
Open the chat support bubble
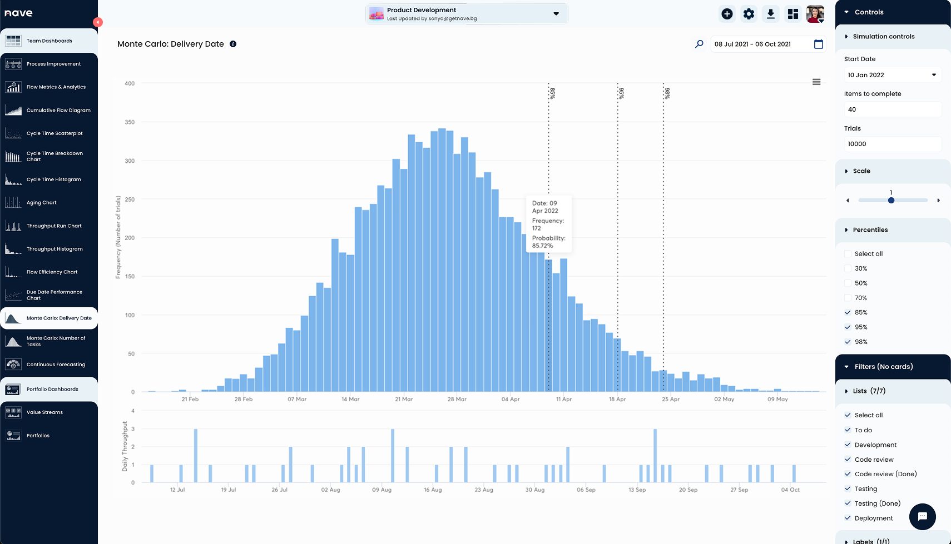[922, 517]
